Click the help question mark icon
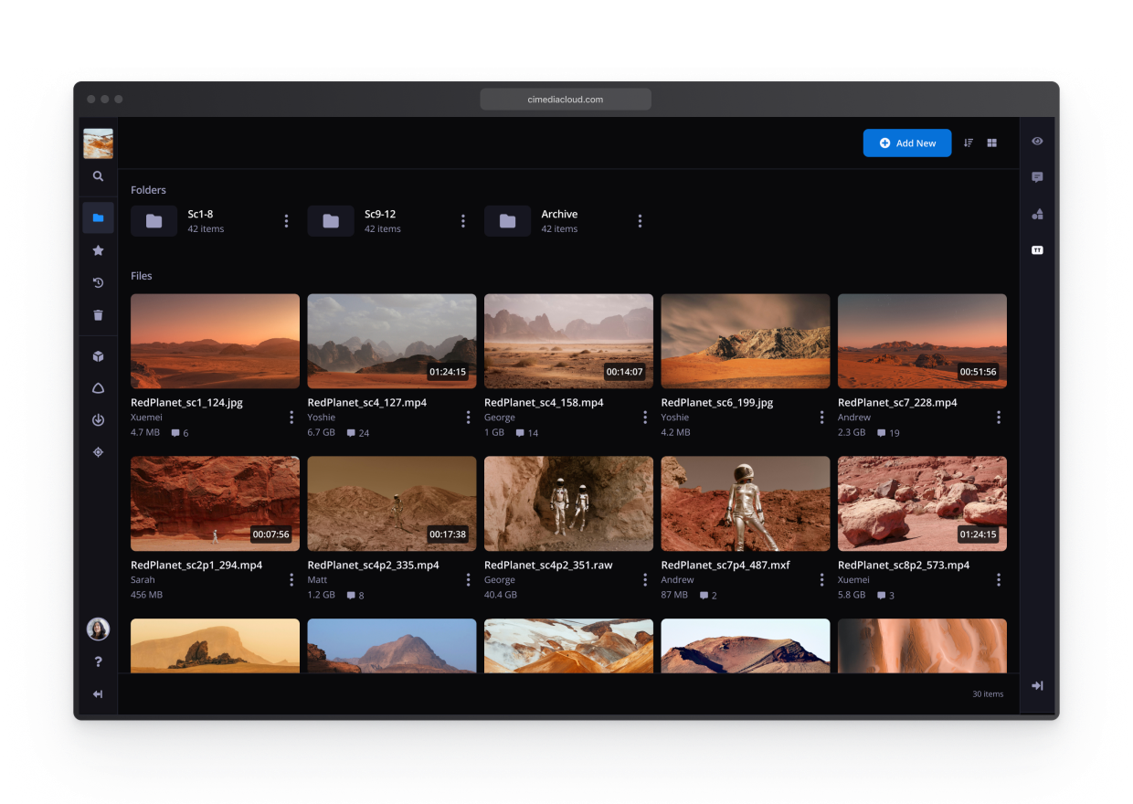This screenshot has width=1133, height=804. point(98,661)
